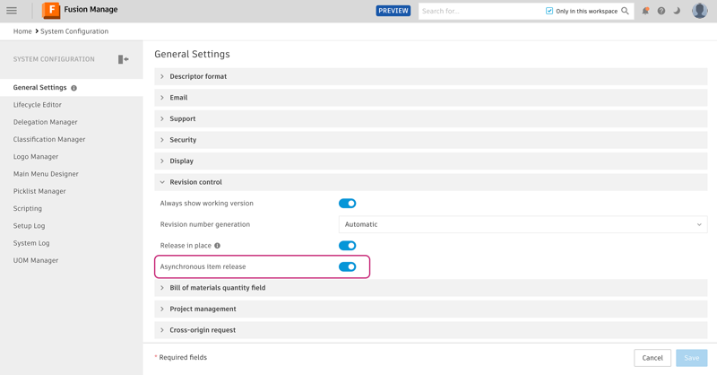Click info icon next to General Settings

[73, 88]
